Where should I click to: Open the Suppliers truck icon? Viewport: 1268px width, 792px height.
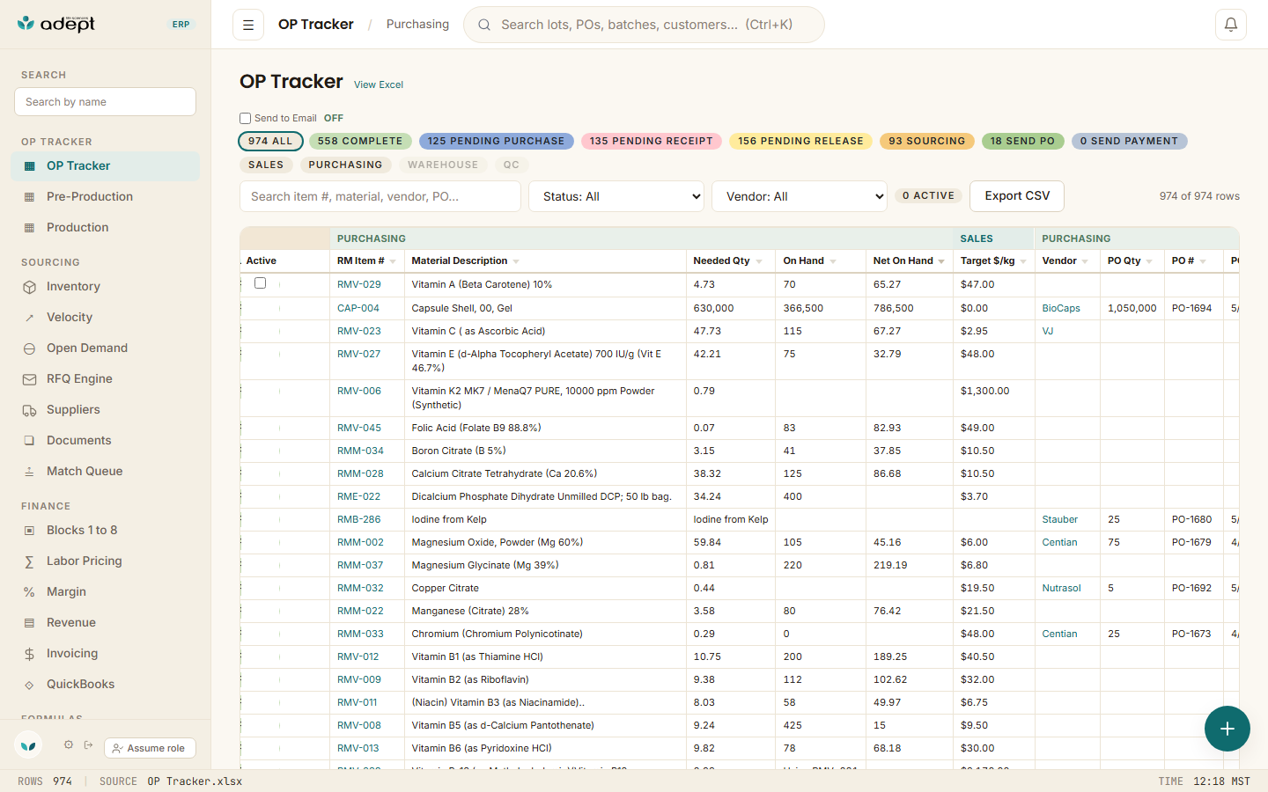point(29,410)
